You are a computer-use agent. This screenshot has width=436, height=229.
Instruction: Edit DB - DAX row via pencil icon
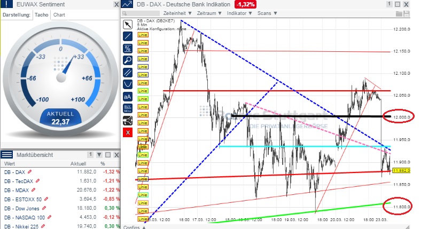[x=30, y=172]
